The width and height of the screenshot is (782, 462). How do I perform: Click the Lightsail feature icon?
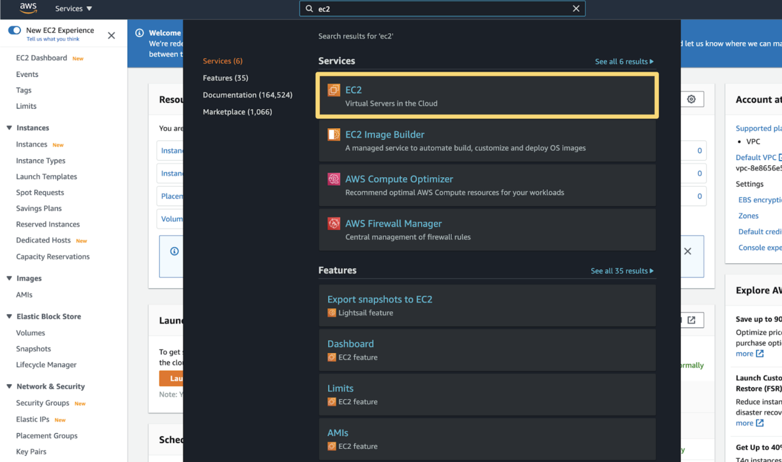[x=332, y=313]
